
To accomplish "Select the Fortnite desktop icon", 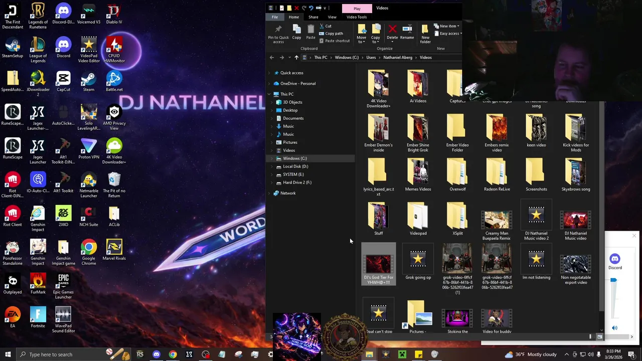I will pyautogui.click(x=38, y=318).
